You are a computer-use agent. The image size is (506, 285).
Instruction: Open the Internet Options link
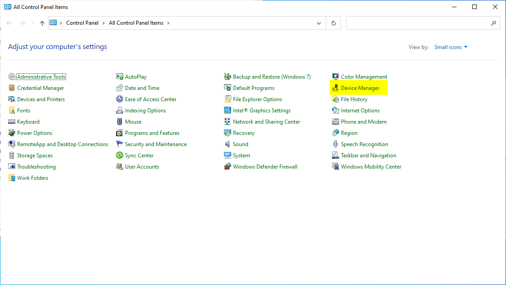(x=360, y=111)
